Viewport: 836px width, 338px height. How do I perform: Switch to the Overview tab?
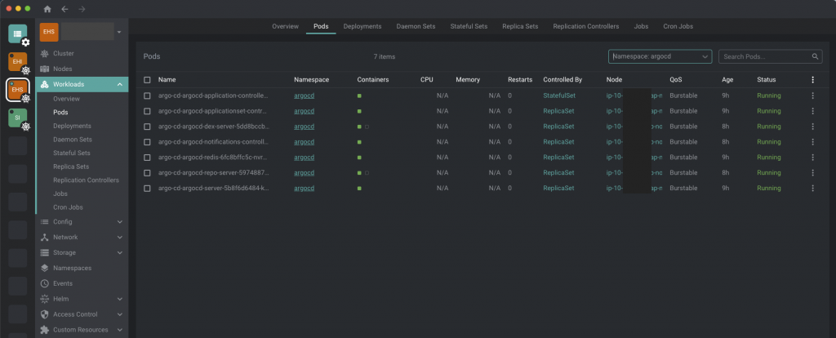(x=285, y=26)
